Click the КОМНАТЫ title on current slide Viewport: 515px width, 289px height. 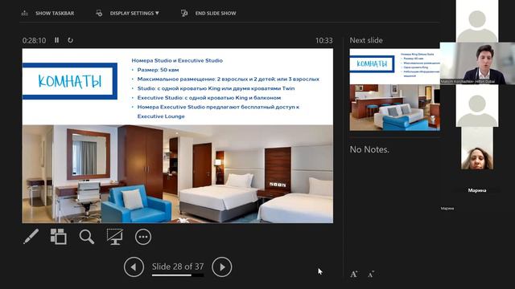click(x=70, y=81)
